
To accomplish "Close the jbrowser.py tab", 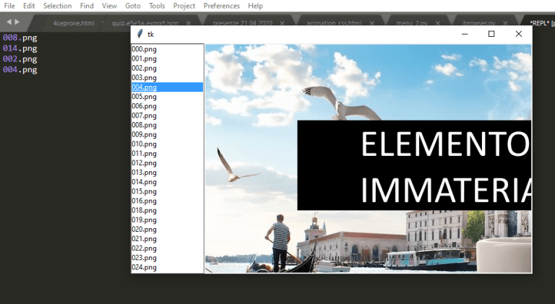I will tap(505, 23).
